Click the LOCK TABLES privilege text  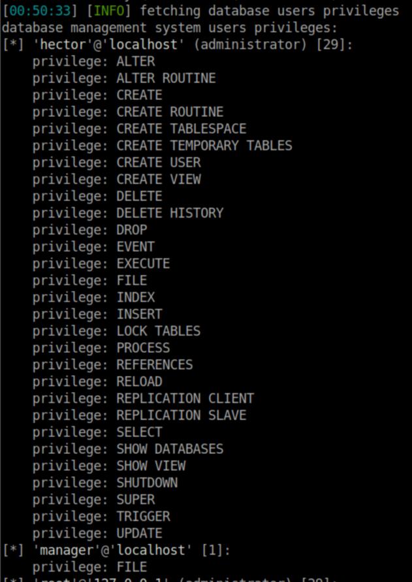click(159, 331)
